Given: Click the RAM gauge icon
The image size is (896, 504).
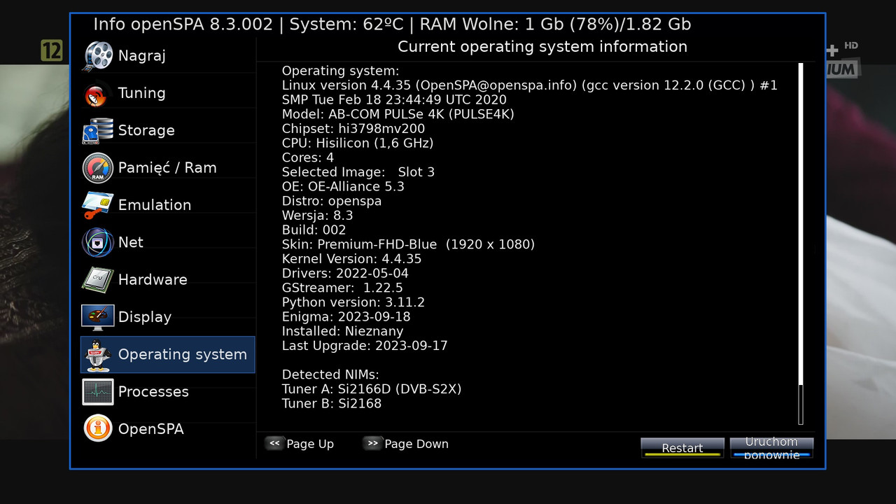Looking at the screenshot, I should tap(97, 168).
